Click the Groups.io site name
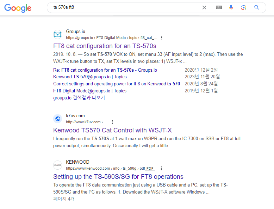 pos(75,32)
